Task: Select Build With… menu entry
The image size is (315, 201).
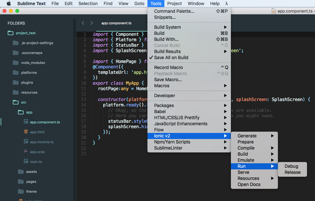Action: [189, 39]
